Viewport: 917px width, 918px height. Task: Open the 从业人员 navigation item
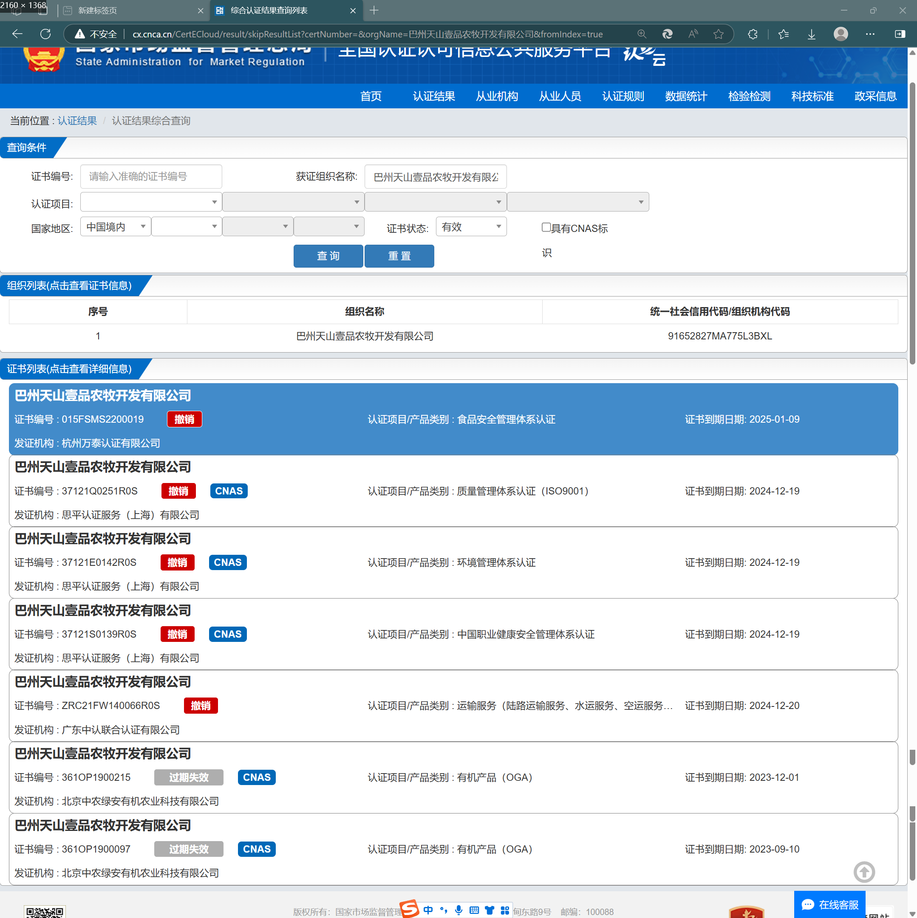tap(560, 96)
